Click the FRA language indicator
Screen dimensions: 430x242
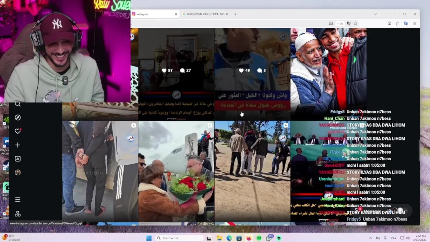[x=393, y=238]
